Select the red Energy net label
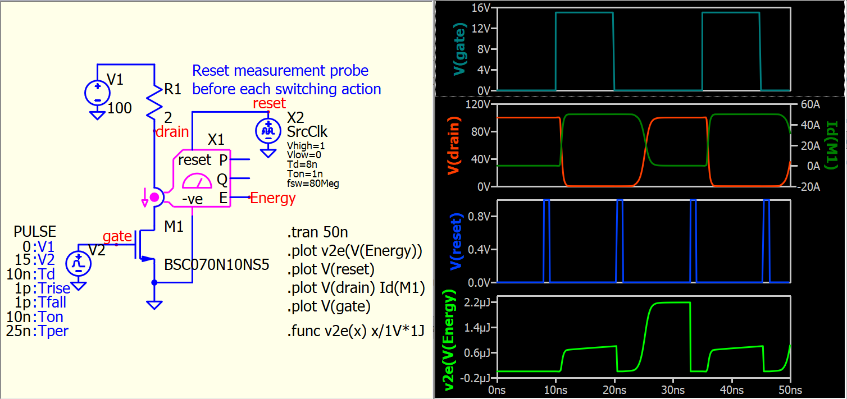847x399 pixels. coord(272,198)
